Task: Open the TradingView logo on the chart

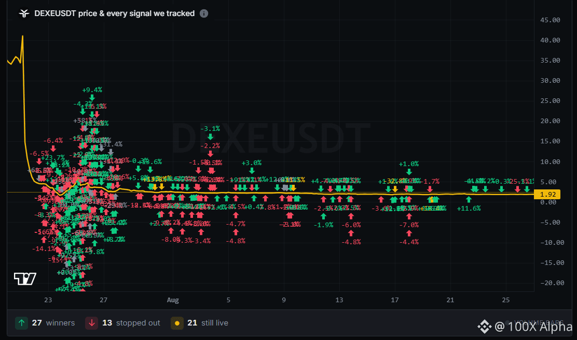Action: (25, 279)
